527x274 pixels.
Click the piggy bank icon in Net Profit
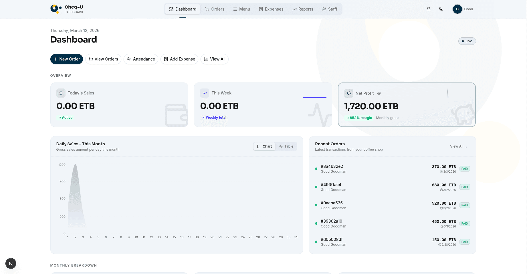coord(349,93)
